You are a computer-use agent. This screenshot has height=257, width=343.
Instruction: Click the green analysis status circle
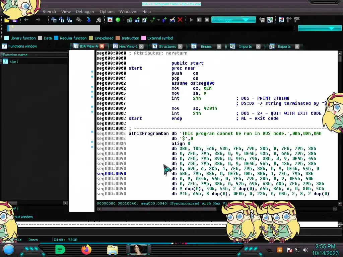(118, 20)
